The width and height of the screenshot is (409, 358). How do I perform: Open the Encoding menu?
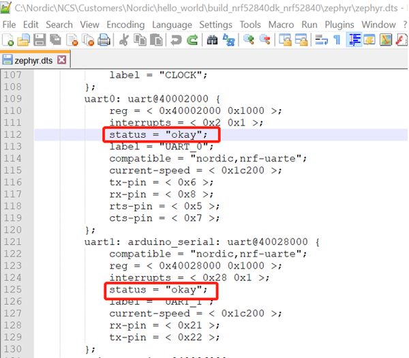tap(125, 25)
